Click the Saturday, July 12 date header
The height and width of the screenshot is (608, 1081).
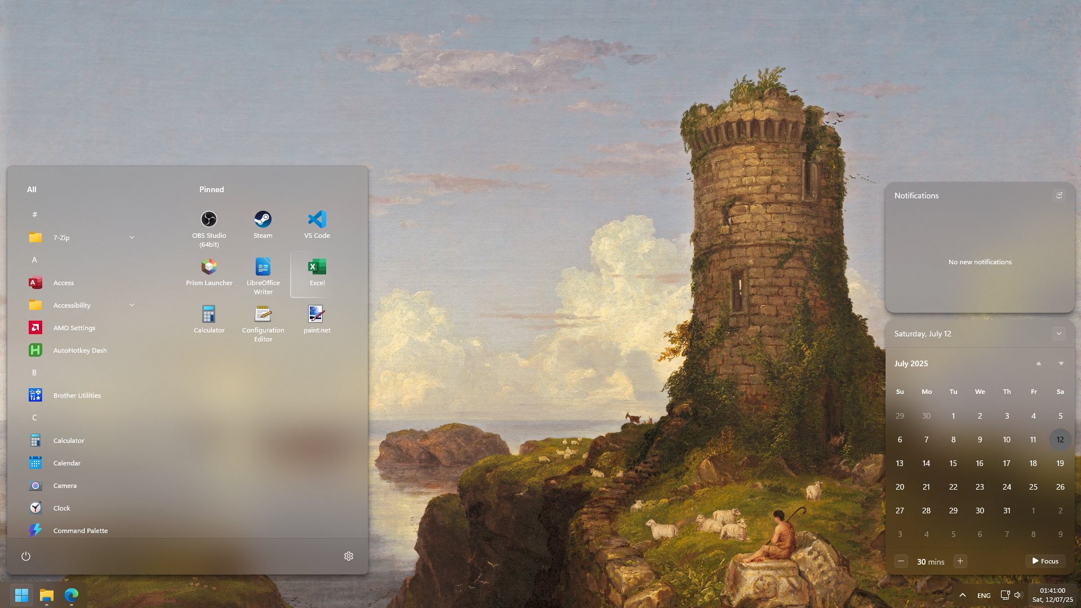point(923,334)
